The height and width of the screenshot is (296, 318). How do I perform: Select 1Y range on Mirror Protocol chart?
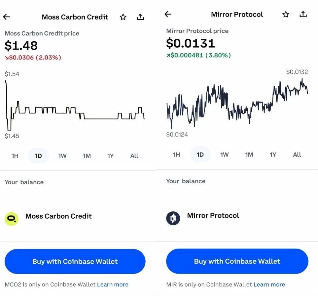273,155
